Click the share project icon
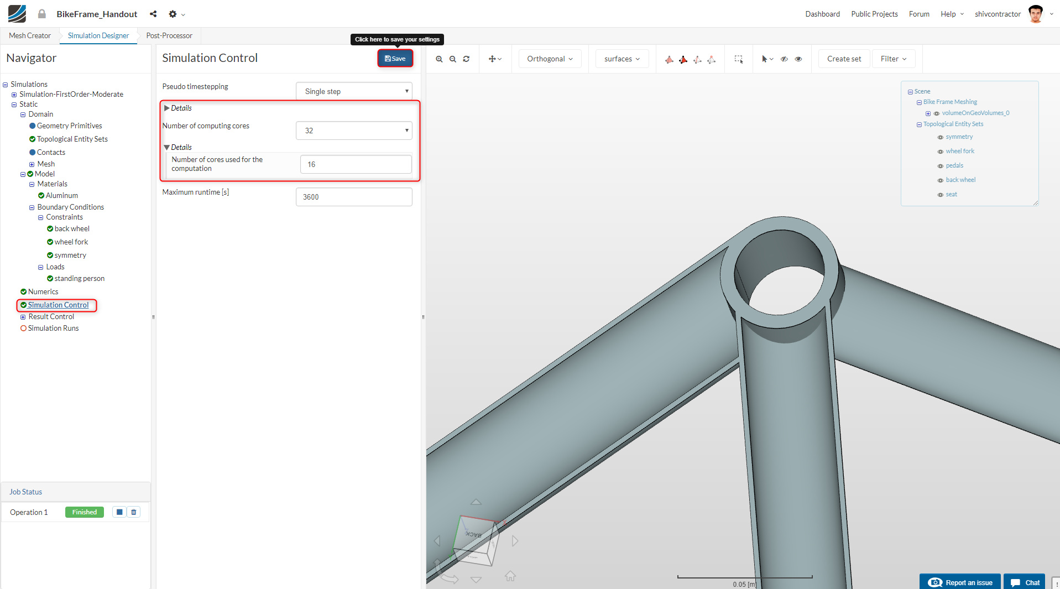 (153, 14)
